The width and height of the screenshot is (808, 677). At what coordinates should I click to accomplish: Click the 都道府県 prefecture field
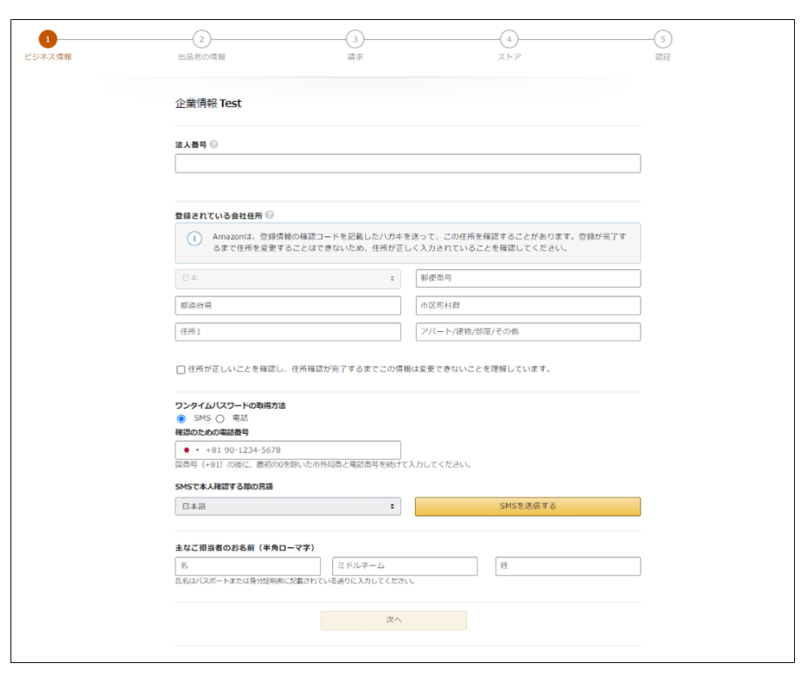(288, 306)
